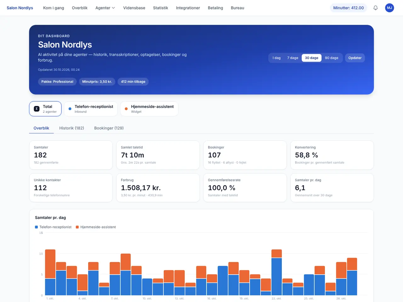Open the Overblik tab

click(42, 128)
